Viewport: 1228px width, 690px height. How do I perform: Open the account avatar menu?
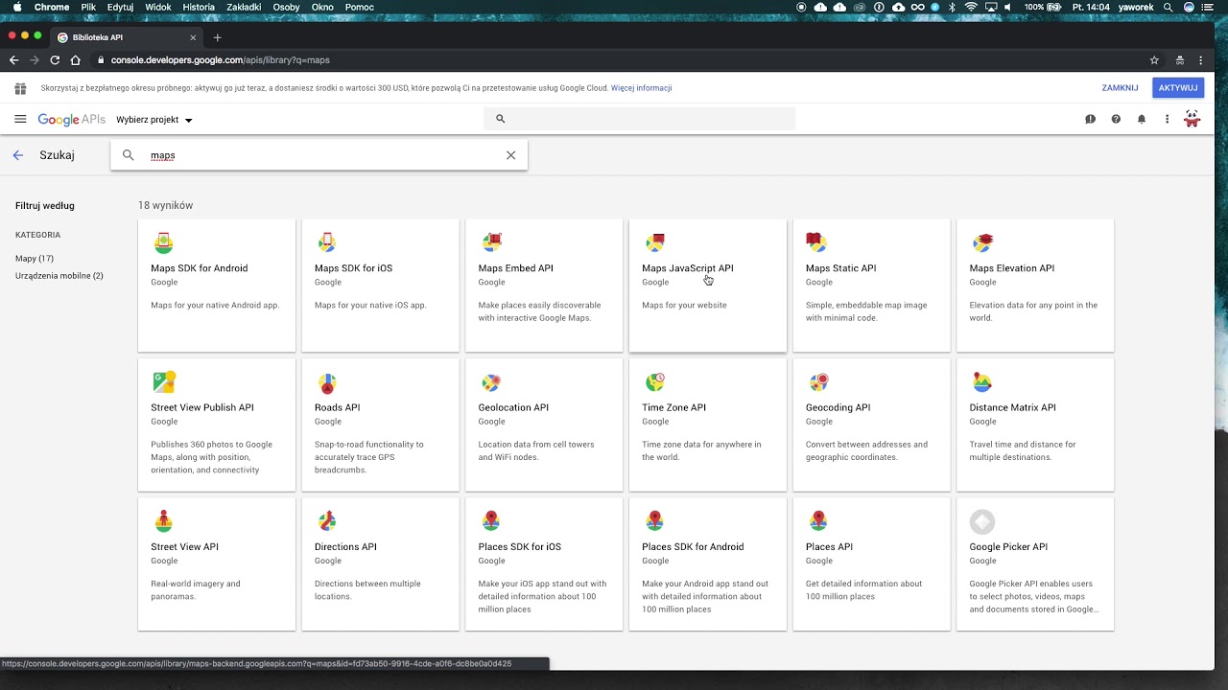pyautogui.click(x=1192, y=119)
